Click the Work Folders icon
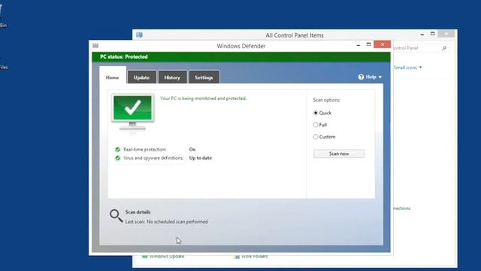Screen dimensions: 481x271 click(x=237, y=257)
